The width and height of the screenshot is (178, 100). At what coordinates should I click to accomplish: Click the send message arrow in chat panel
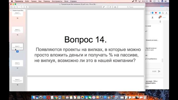pyautogui.click(x=159, y=71)
